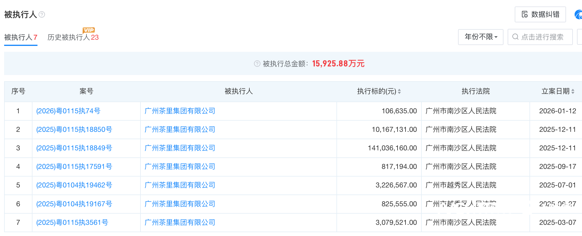Image resolution: width=582 pixels, height=236 pixels.
Task: Open case (2026)粤0115执74号
Action: pos(68,111)
